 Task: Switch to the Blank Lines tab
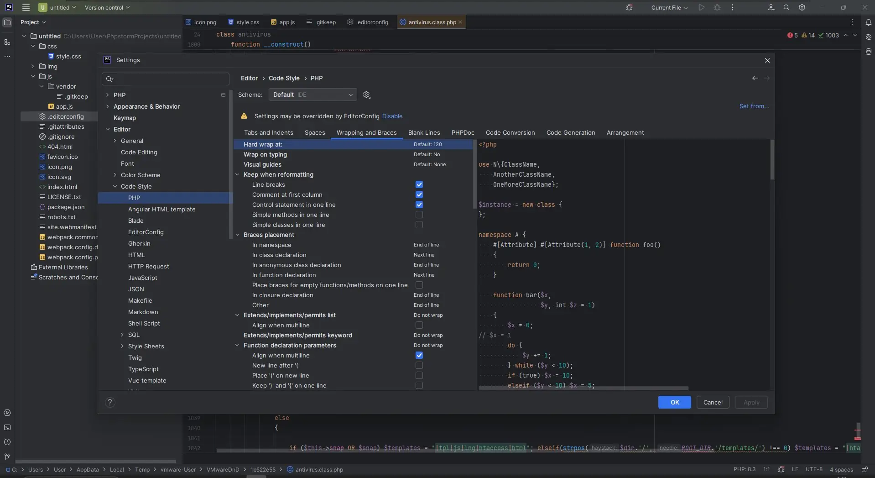tap(424, 133)
